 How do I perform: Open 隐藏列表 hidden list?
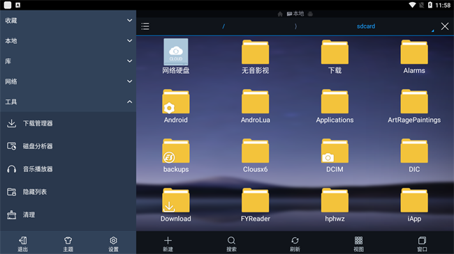[68, 191]
